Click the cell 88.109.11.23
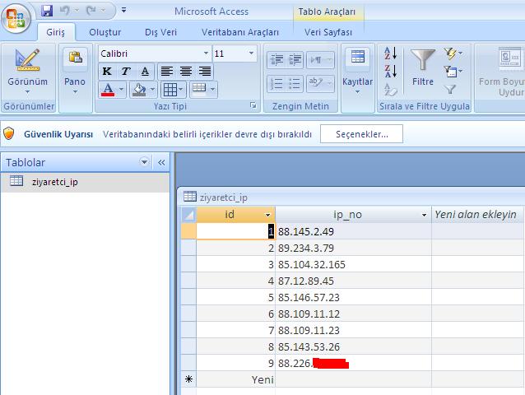The height and width of the screenshot is (395, 525). pos(353,330)
